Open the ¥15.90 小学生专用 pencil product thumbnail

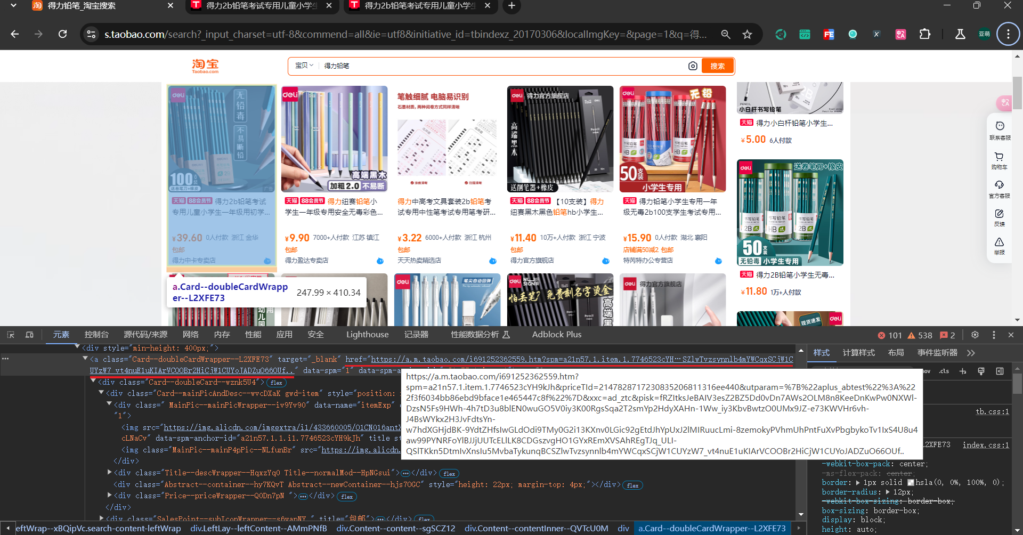click(x=672, y=139)
